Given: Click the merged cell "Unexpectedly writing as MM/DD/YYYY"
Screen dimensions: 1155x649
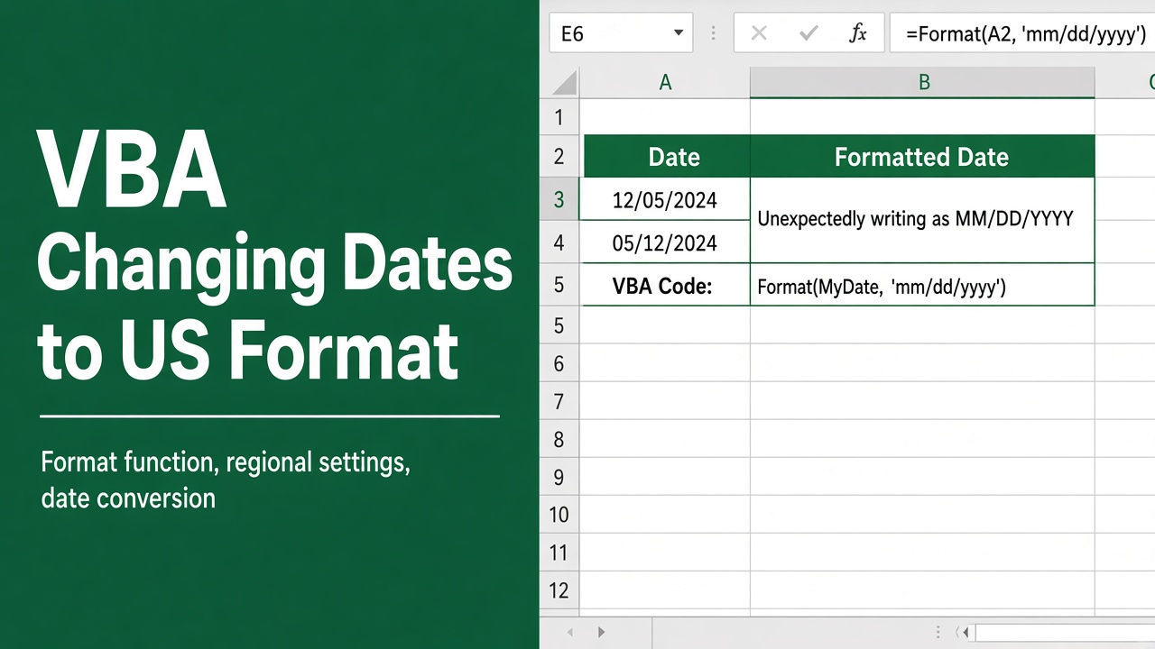Looking at the screenshot, I should [922, 220].
